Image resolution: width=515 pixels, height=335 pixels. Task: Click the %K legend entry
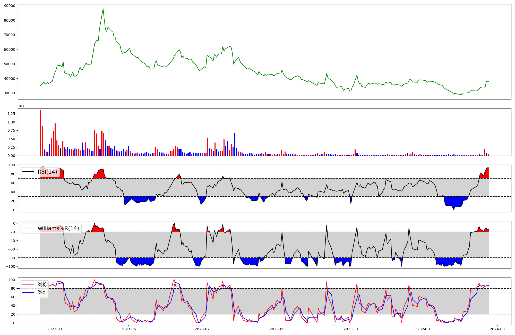[41, 285]
